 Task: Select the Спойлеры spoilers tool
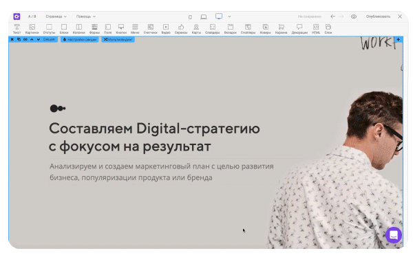pyautogui.click(x=248, y=29)
